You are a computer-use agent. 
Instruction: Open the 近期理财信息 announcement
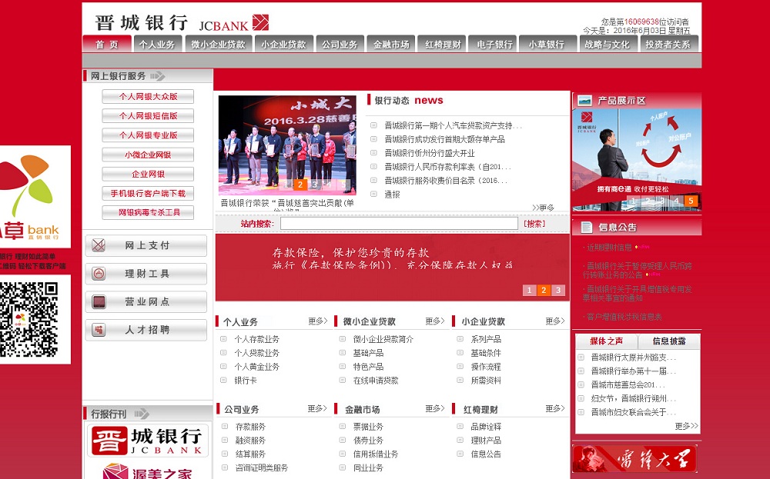click(x=609, y=247)
